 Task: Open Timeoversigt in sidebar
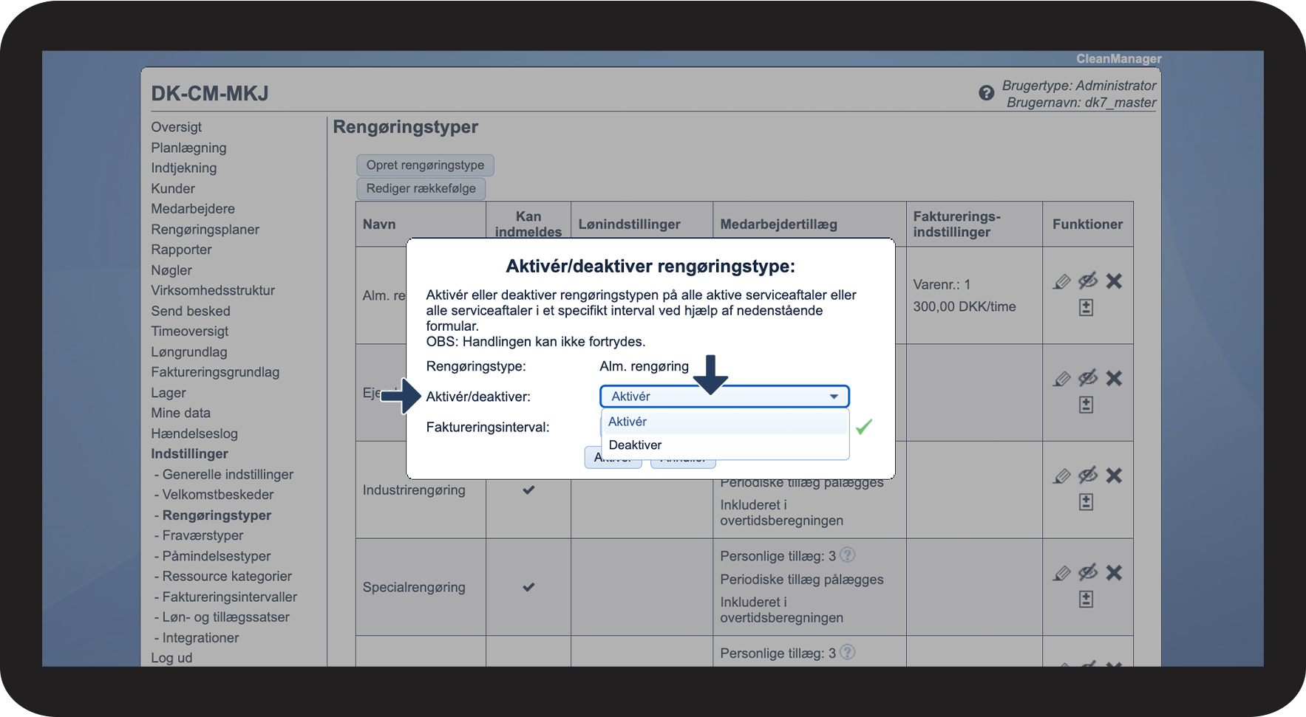pos(190,332)
